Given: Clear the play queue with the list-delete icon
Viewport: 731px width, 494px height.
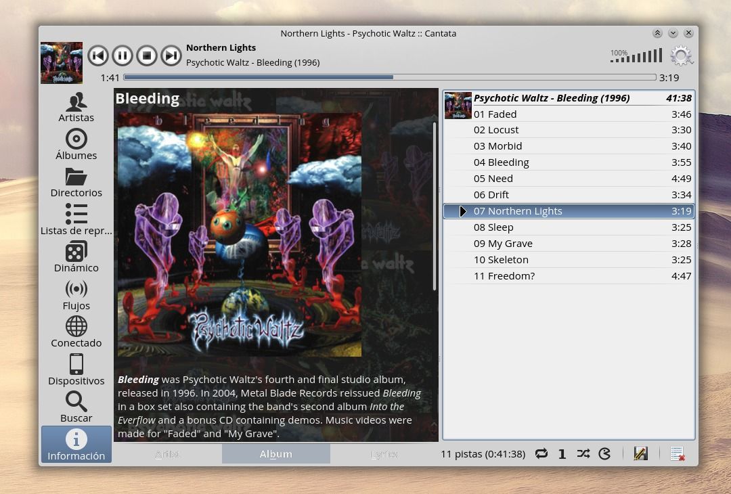Looking at the screenshot, I should (x=677, y=454).
